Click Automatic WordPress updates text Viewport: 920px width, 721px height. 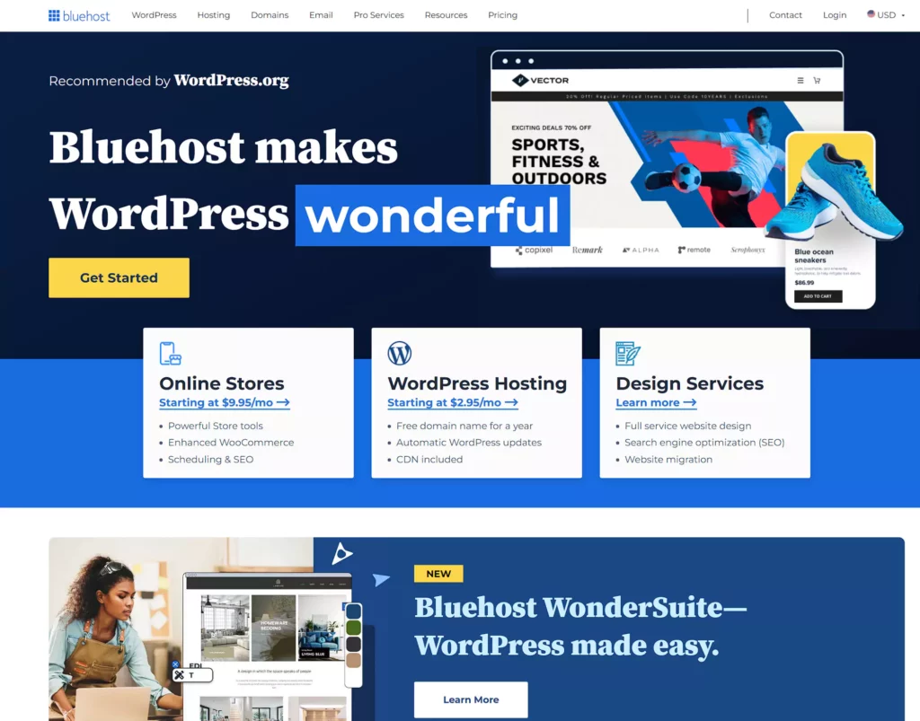(469, 443)
